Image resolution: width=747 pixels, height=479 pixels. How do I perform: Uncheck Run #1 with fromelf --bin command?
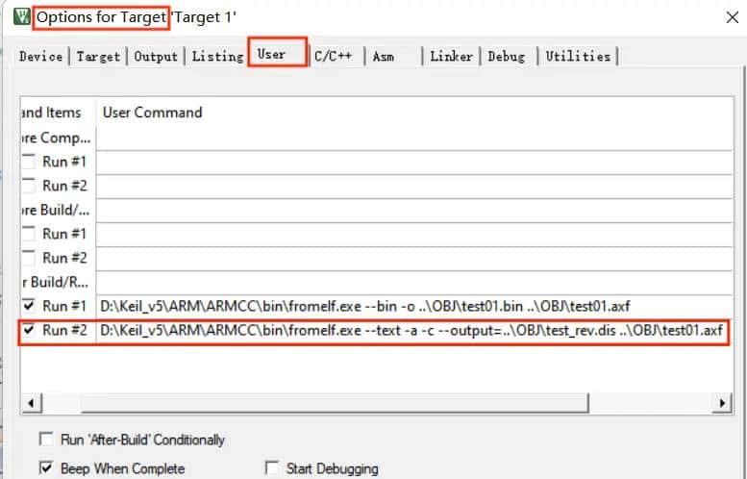[29, 306]
